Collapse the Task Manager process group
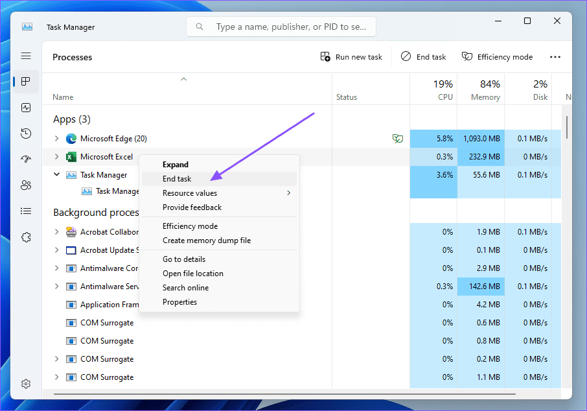 (56, 174)
